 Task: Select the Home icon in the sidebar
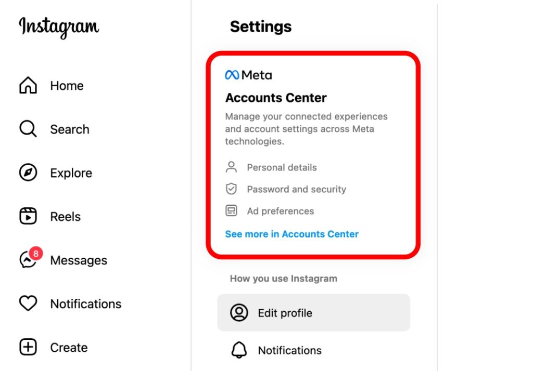point(27,85)
